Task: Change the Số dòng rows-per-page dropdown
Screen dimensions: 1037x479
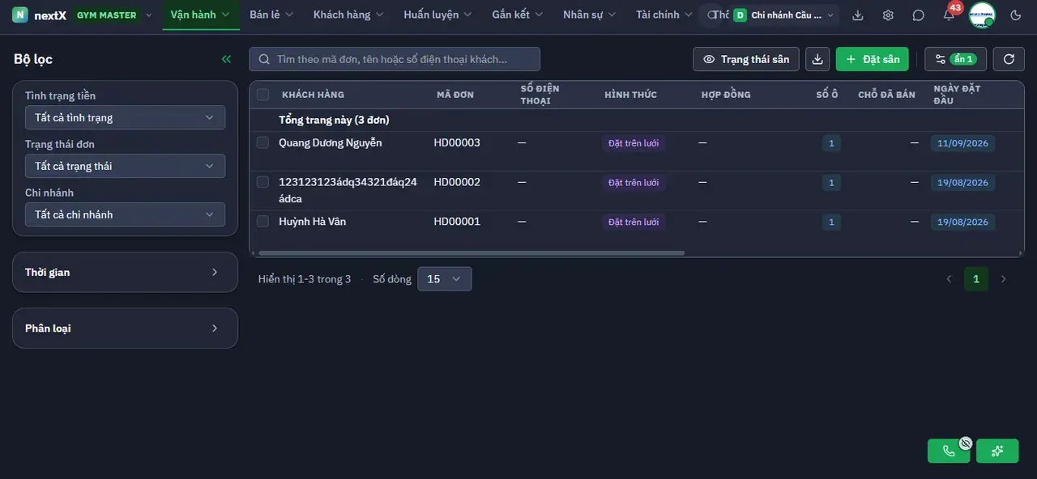Action: pos(444,279)
